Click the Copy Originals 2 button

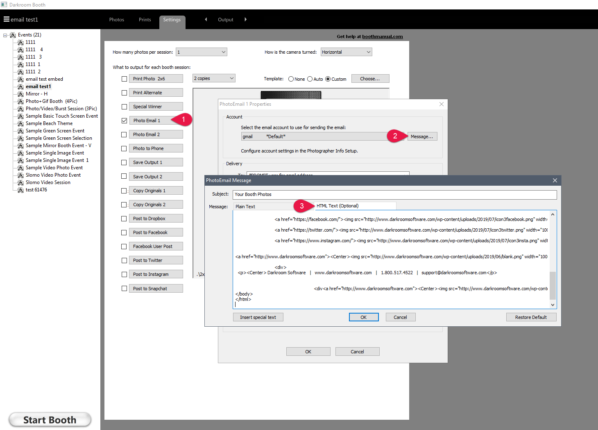coord(156,205)
